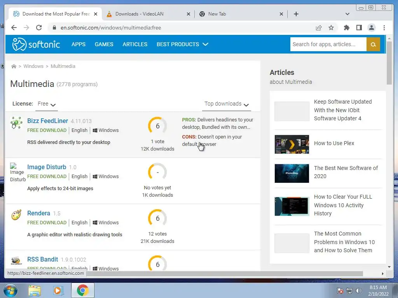Image resolution: width=398 pixels, height=298 pixels.
Task: Click the horizontal scrollbar right arrow
Action: tap(383, 274)
